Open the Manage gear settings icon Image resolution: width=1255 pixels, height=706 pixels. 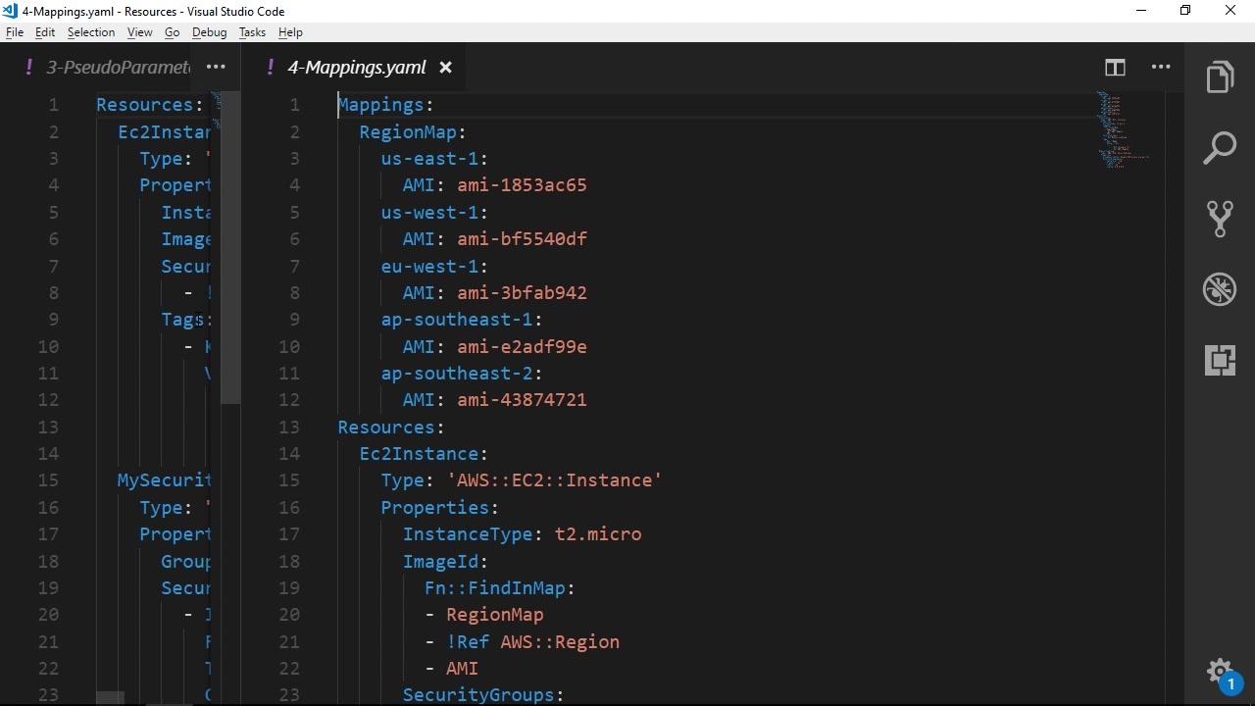tap(1219, 673)
